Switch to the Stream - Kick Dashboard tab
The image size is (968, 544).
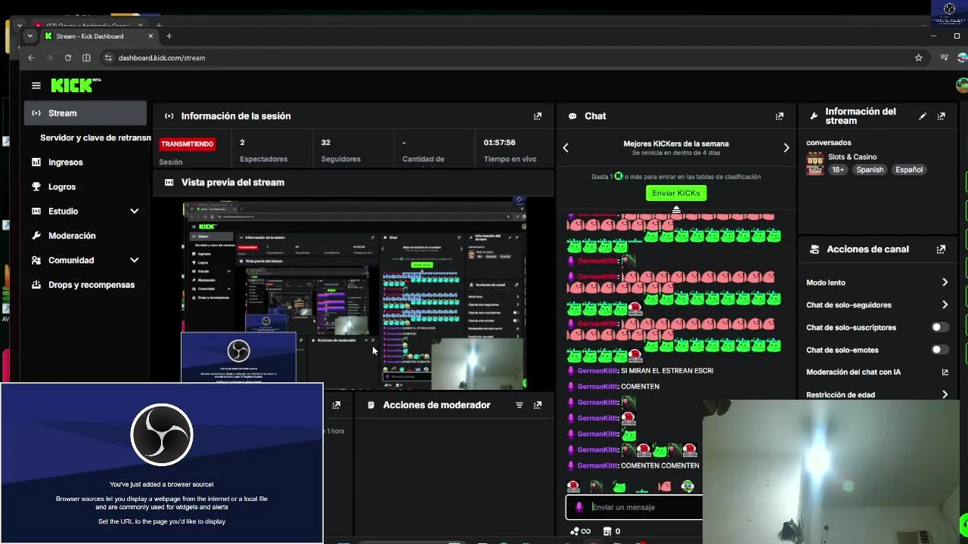point(98,36)
